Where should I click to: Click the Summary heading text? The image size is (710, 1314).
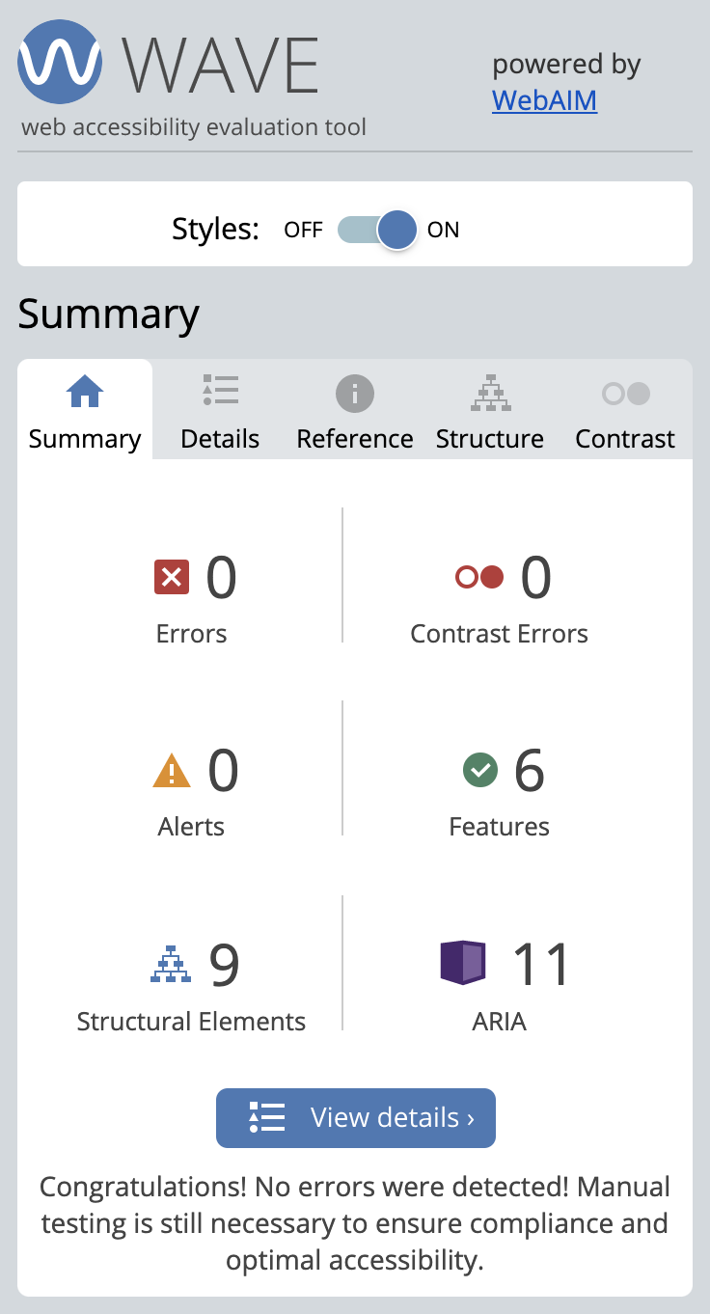[109, 315]
